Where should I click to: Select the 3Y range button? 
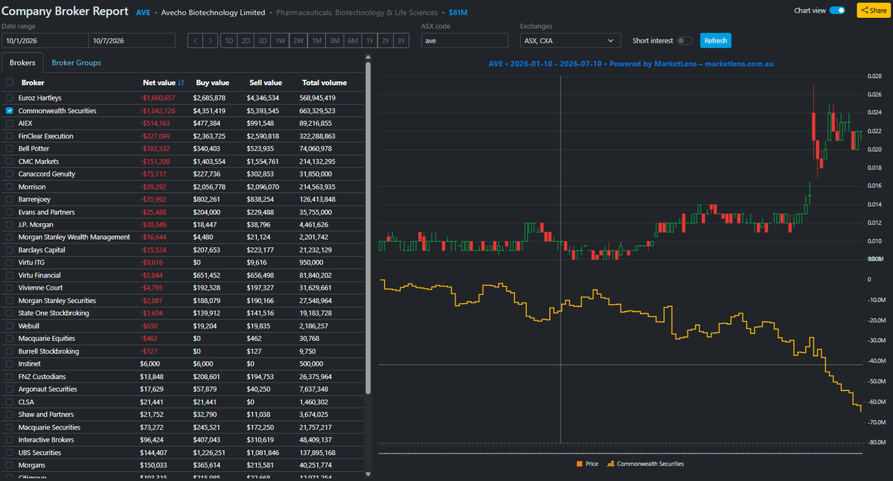[402, 41]
